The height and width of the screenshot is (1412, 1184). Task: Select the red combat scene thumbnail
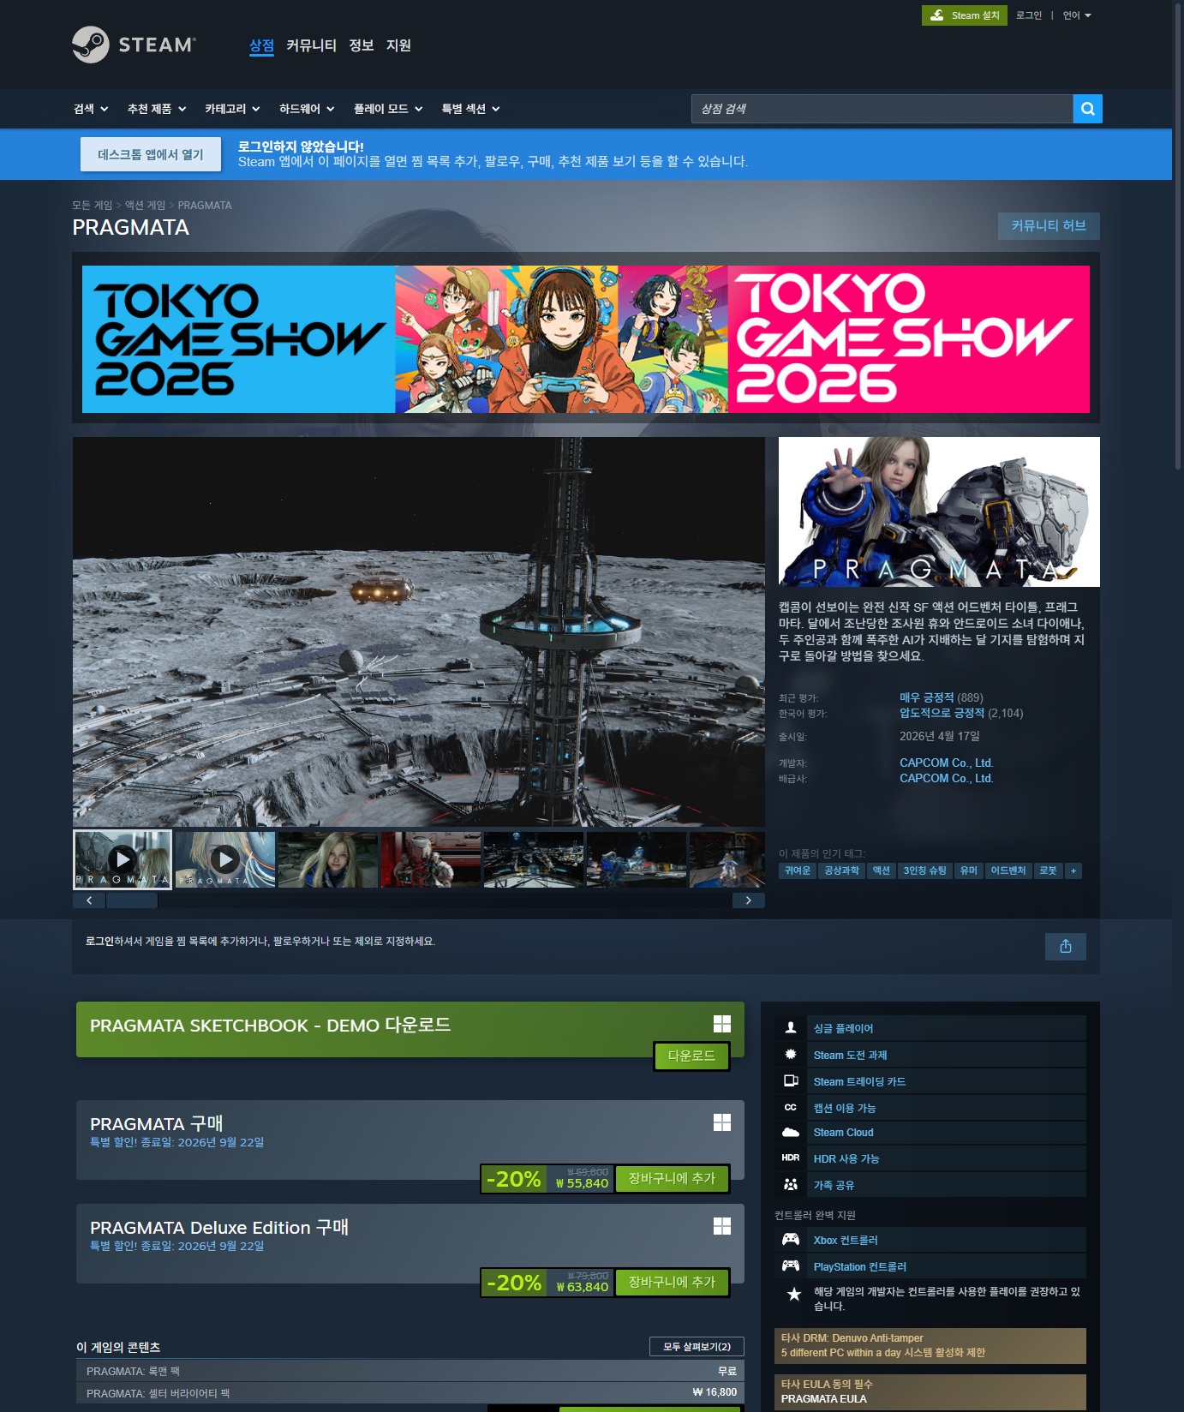(x=431, y=859)
